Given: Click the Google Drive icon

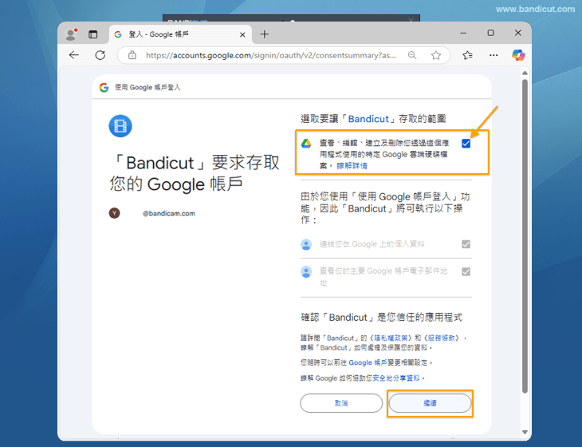Looking at the screenshot, I should pyautogui.click(x=306, y=144).
